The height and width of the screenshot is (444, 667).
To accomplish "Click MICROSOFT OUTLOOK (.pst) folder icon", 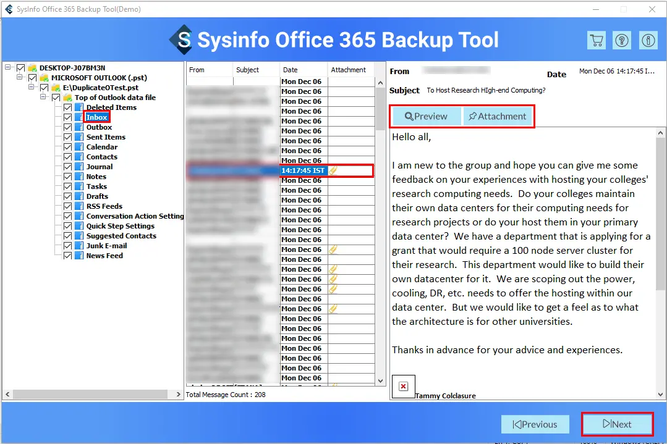I will 45,78.
